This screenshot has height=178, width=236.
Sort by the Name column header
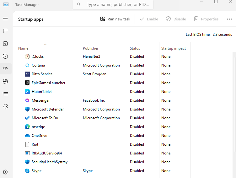[x=23, y=48]
